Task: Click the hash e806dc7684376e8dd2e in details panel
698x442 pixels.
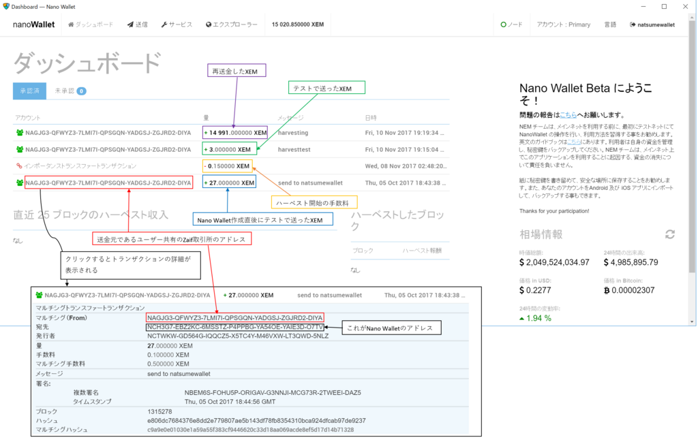Action: 256,420
